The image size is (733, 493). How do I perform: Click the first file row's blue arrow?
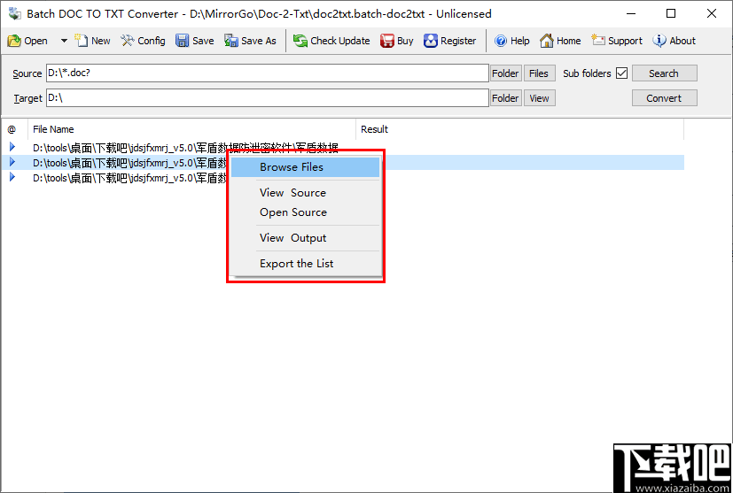(12, 147)
